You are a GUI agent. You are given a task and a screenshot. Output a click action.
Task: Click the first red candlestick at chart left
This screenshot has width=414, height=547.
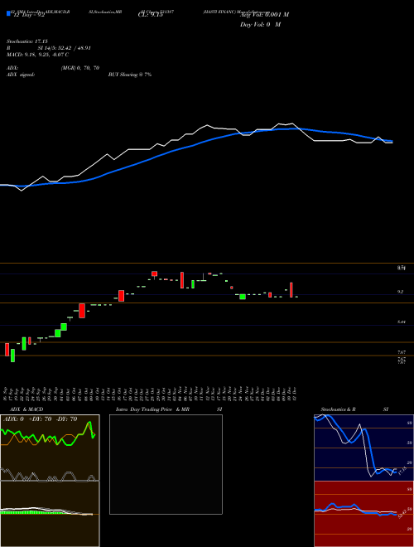[x=7, y=350]
